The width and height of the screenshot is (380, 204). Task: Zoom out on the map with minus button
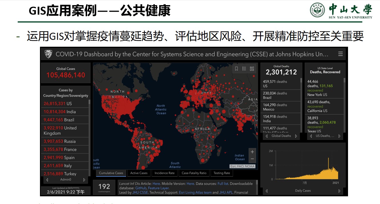(252, 159)
